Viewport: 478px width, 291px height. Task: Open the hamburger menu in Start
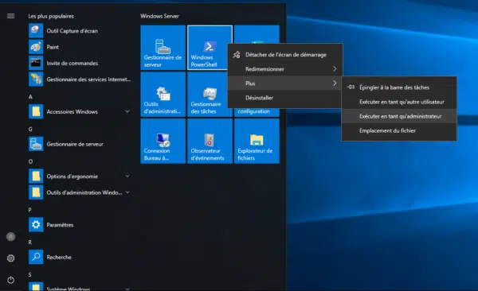pos(10,16)
